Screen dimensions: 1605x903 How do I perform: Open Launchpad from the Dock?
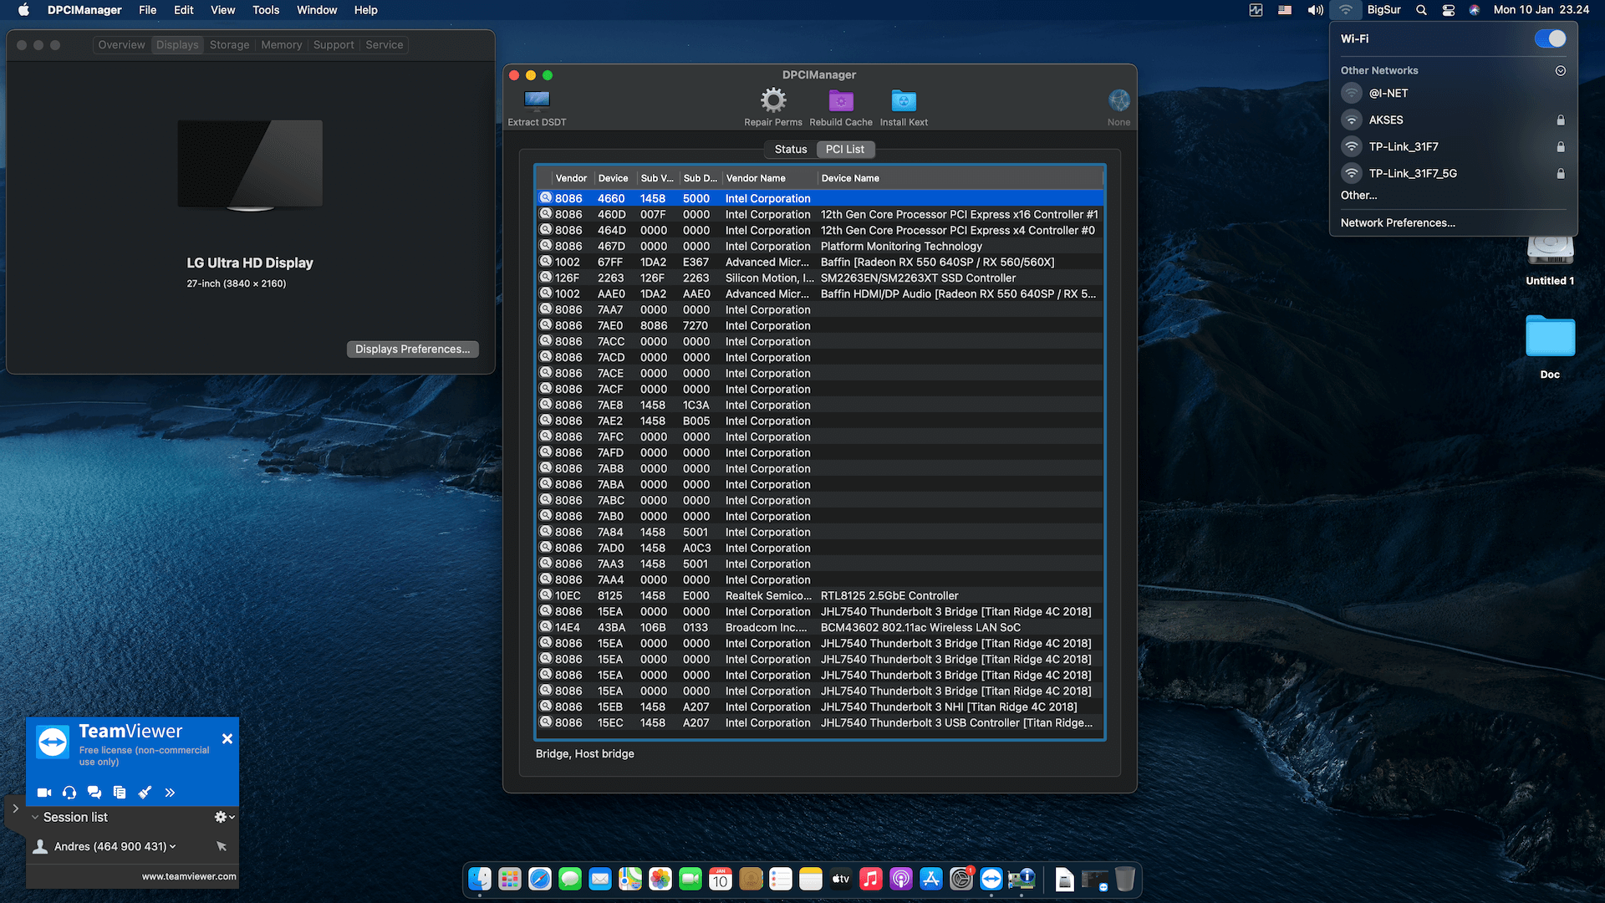pos(509,879)
